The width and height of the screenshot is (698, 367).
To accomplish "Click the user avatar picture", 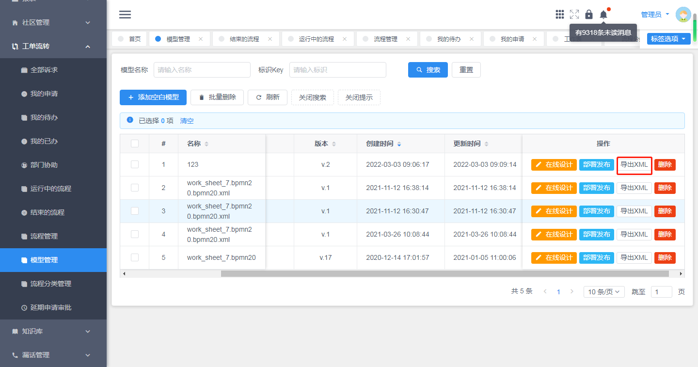I will (683, 15).
